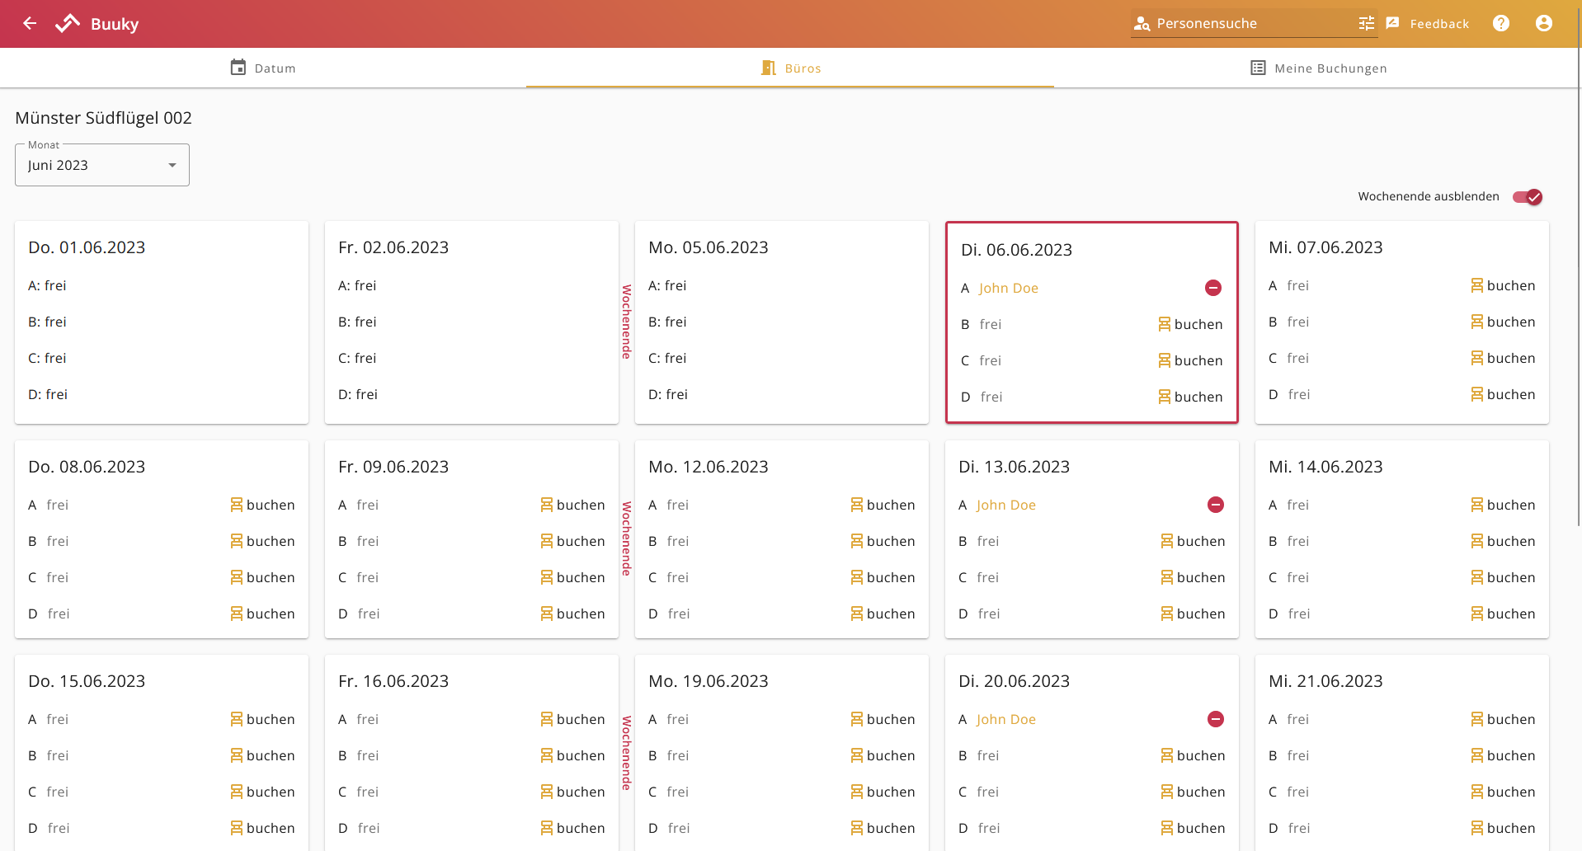
Task: Switch to the Meine Buchungen tab
Action: pyautogui.click(x=1318, y=68)
